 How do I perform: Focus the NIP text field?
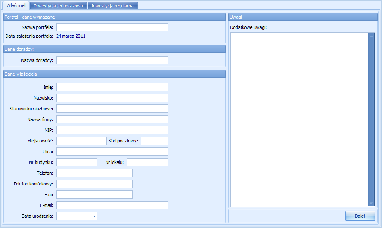point(112,130)
